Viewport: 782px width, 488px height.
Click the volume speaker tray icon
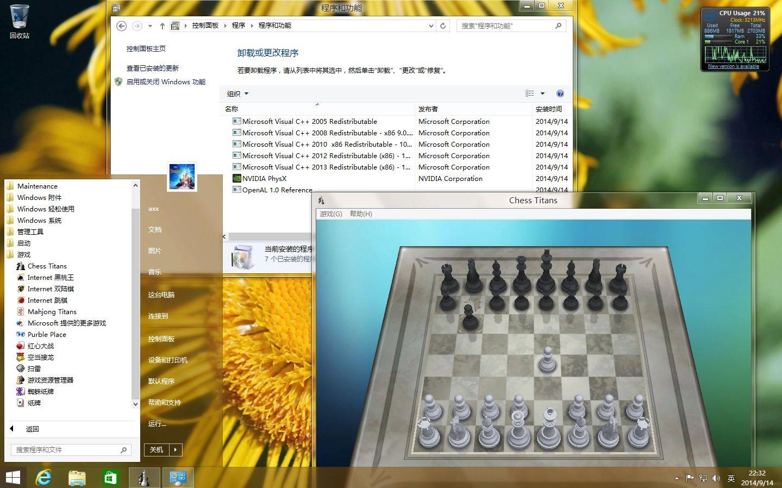tap(716, 478)
